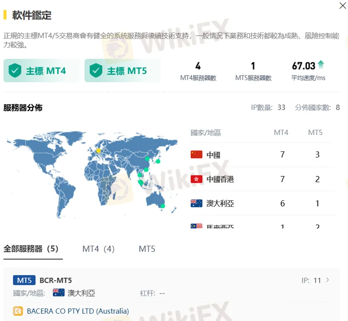Screen dimensions: 348x321
Task: Click the Australia flag in country table
Action: [x=196, y=203]
